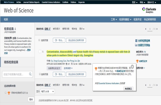This screenshot has height=105, width=161.
Task: Open the 登录 login dropdown
Action: [x=135, y=2]
